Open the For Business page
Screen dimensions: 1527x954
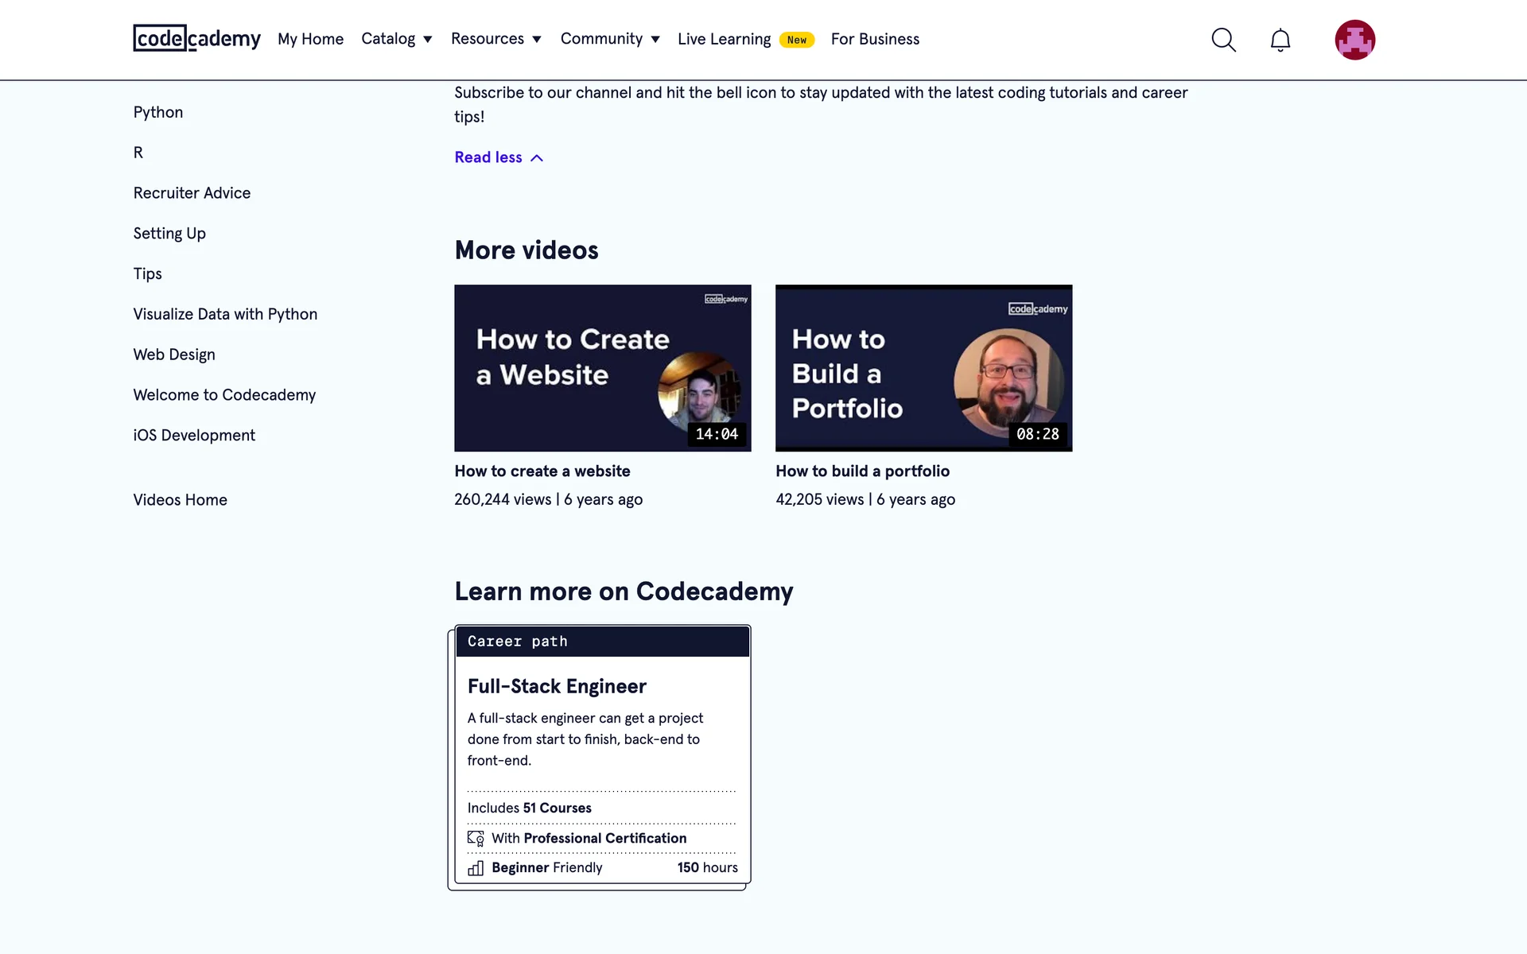[x=875, y=39]
